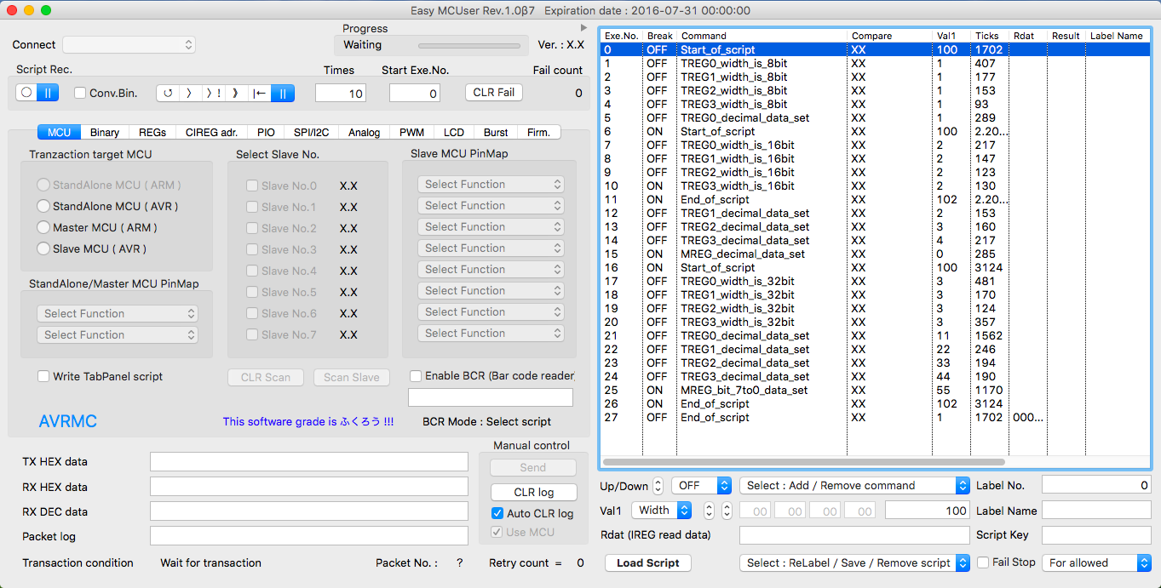Open the Analog tab
1161x588 pixels.
click(x=364, y=132)
